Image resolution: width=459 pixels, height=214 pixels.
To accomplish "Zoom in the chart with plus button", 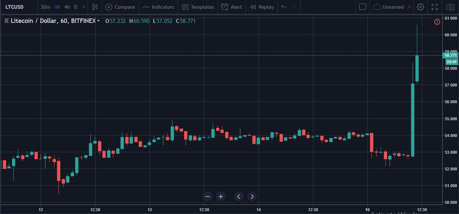I will pyautogui.click(x=221, y=197).
